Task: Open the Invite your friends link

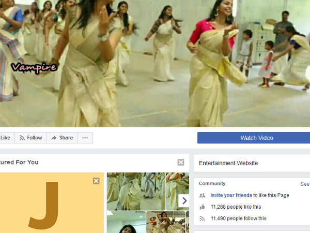Action: [231, 195]
